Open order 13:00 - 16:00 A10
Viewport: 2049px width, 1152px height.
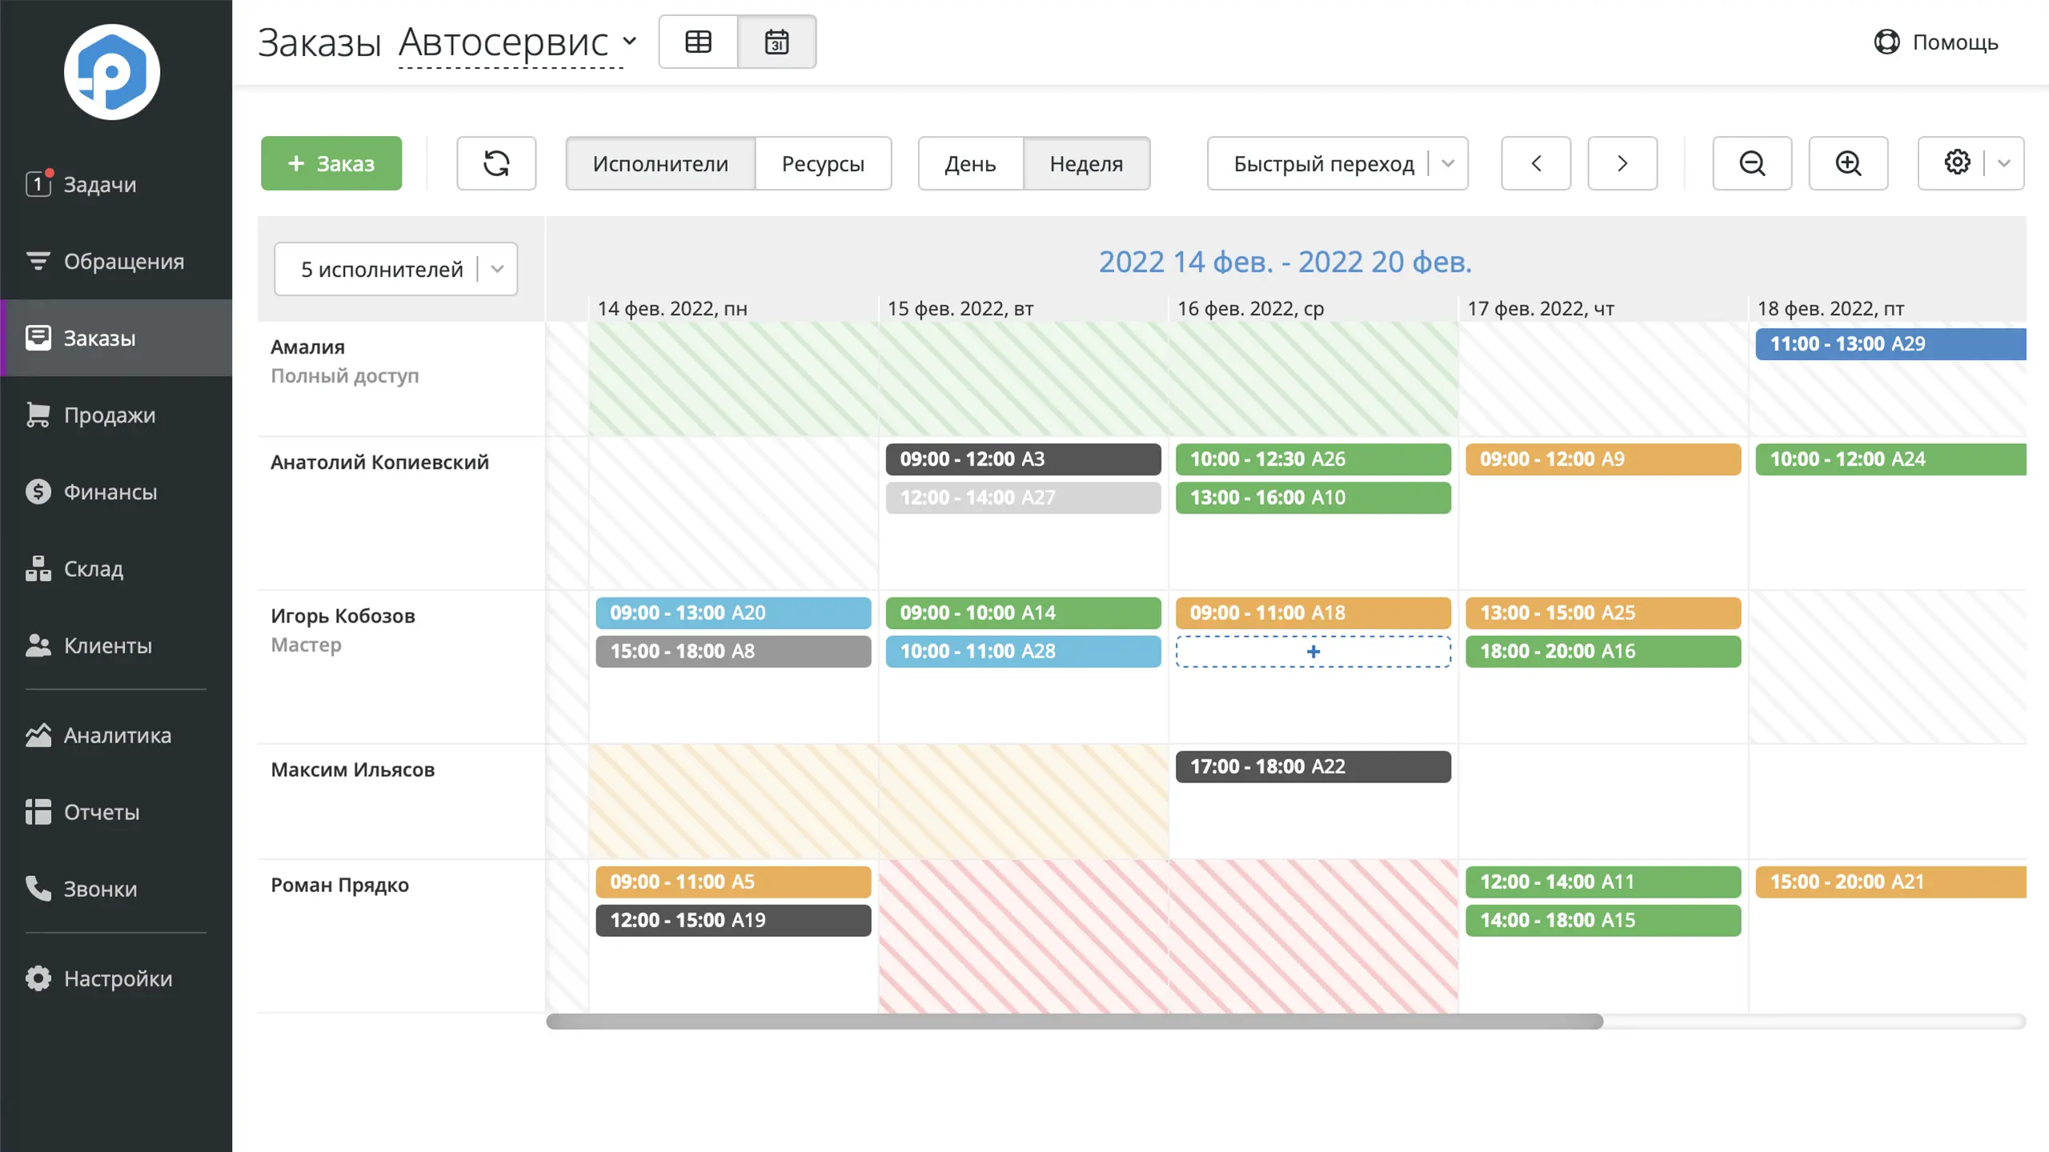(x=1313, y=498)
